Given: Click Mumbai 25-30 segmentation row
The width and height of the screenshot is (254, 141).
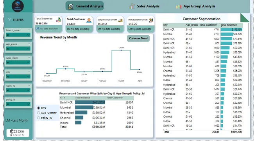Looking at the screenshot, I should [x=203, y=108].
